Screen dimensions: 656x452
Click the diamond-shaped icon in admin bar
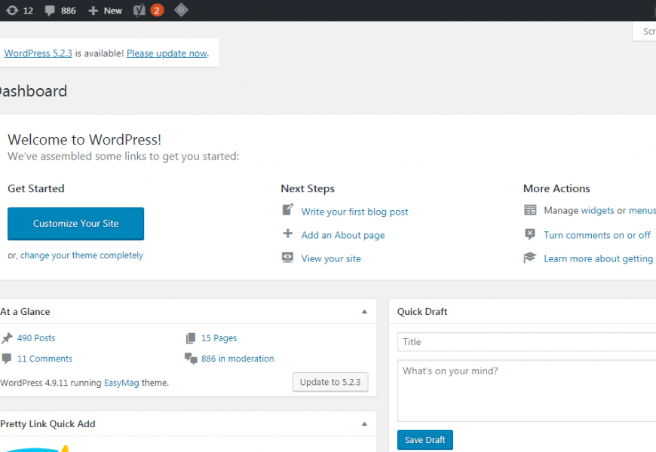(181, 10)
